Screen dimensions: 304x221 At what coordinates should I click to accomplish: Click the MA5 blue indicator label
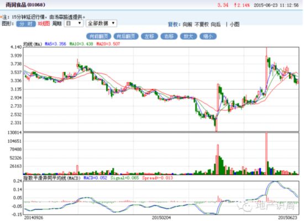click(55, 44)
